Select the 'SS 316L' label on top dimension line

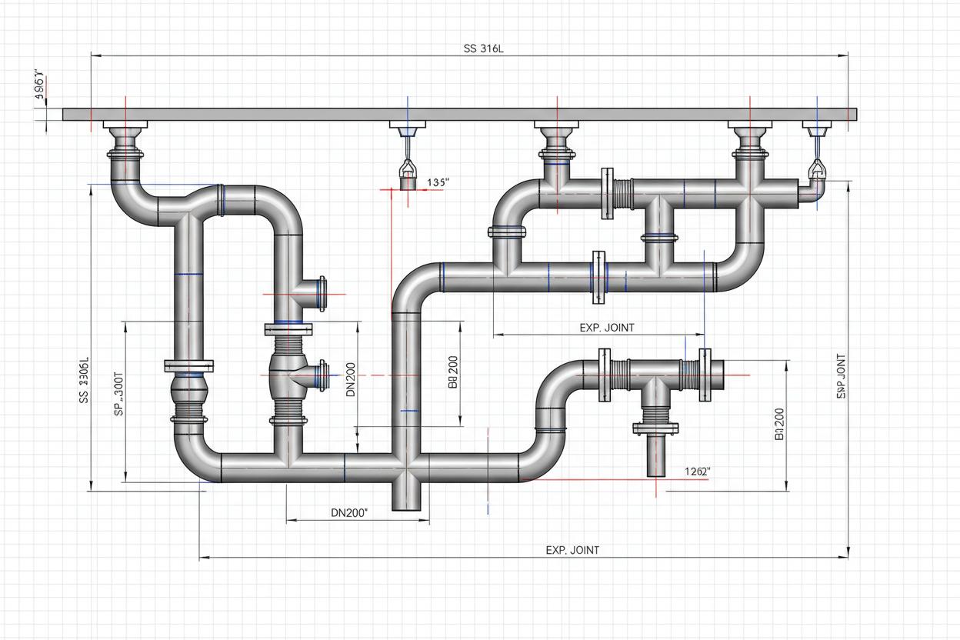coord(484,48)
